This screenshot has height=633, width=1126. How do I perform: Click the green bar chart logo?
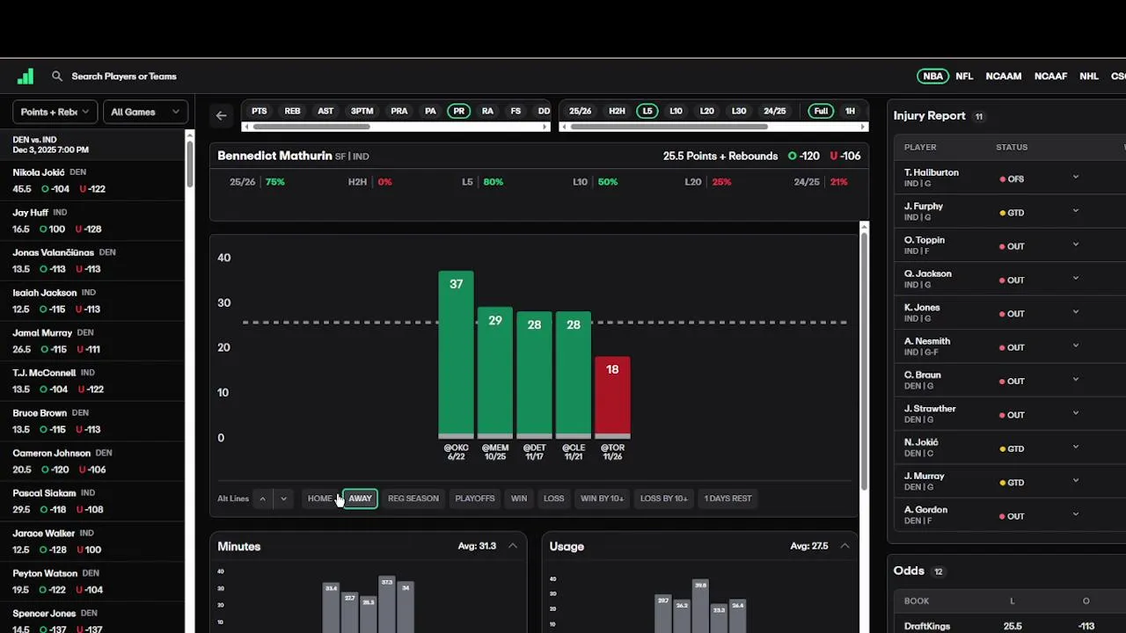[x=26, y=76]
